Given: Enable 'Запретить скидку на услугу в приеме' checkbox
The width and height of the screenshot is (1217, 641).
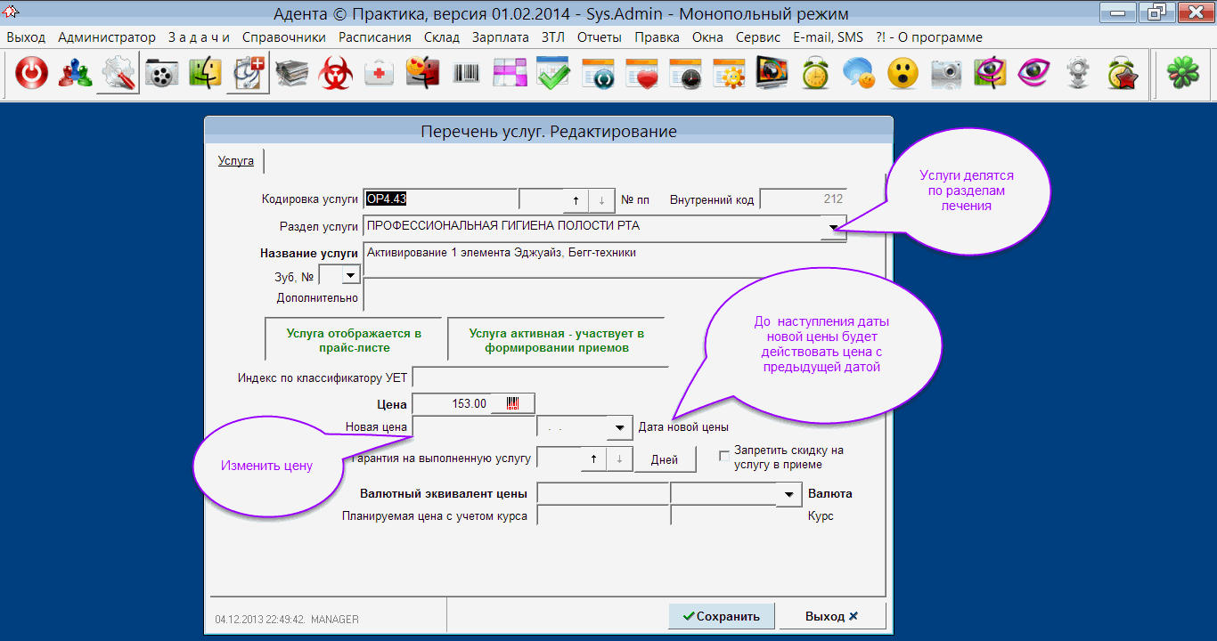Looking at the screenshot, I should pos(724,455).
